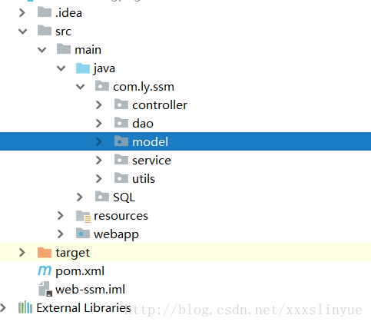Viewport: 371px width, 325px height.
Task: Click the resources folder icon
Action: (83, 216)
